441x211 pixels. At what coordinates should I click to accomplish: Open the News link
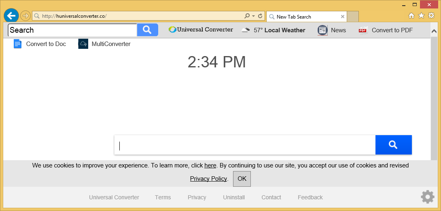pos(338,30)
